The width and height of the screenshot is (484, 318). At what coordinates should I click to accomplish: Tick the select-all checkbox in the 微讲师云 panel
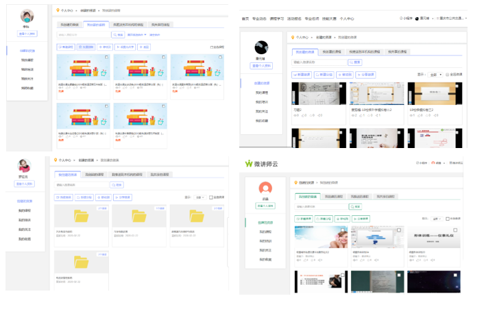coord(448,219)
